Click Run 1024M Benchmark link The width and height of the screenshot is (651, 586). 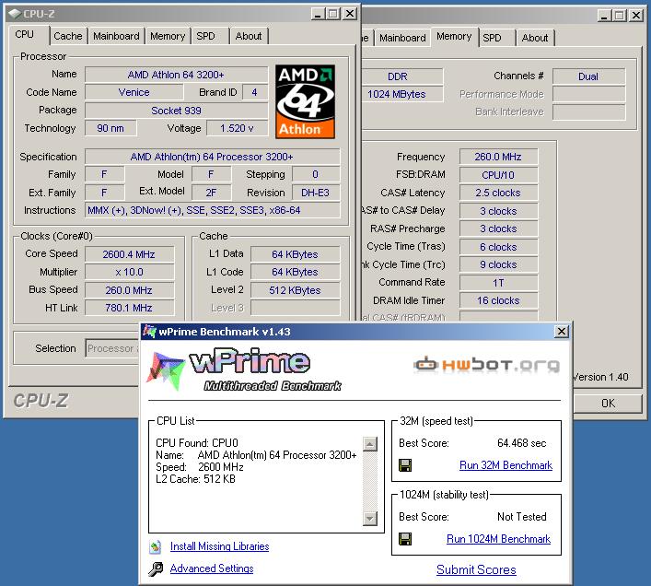coord(499,539)
